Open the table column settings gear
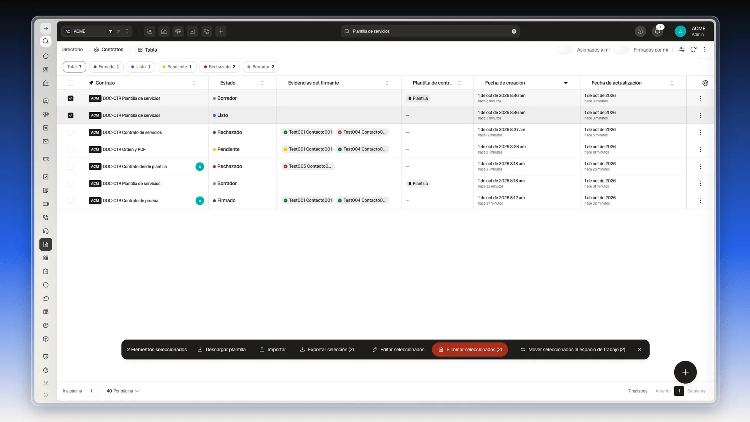 (705, 83)
